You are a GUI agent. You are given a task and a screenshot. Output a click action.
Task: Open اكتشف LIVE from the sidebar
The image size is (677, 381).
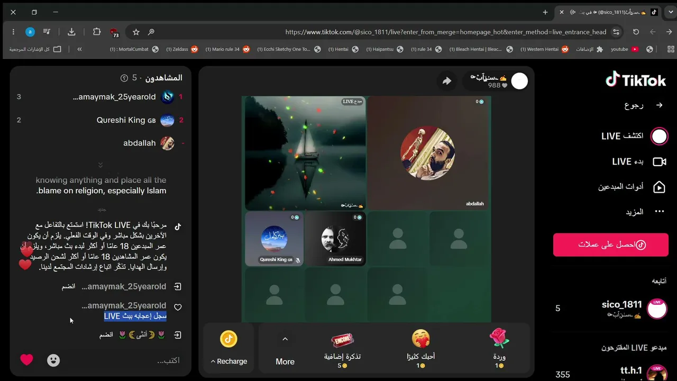(634, 136)
